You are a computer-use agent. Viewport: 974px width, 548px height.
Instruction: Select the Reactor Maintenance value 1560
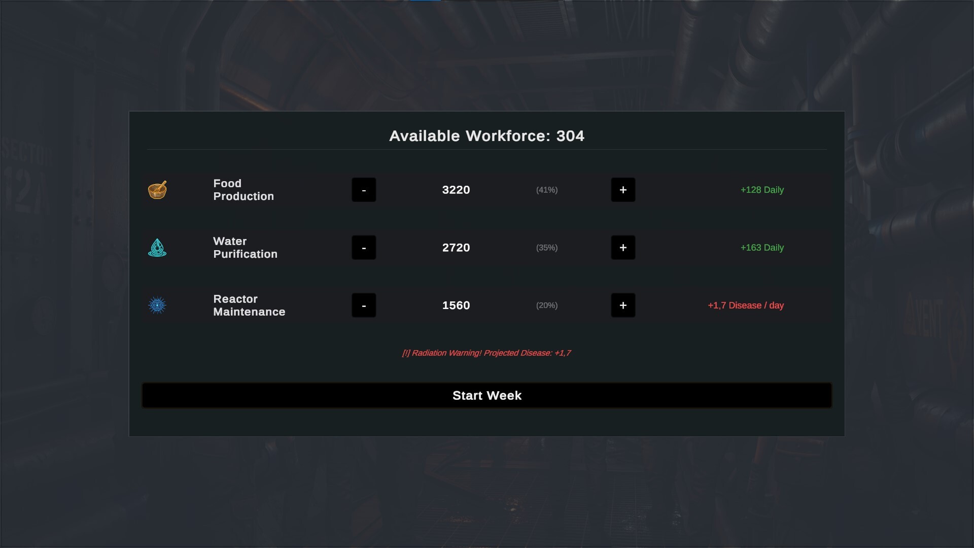(456, 305)
